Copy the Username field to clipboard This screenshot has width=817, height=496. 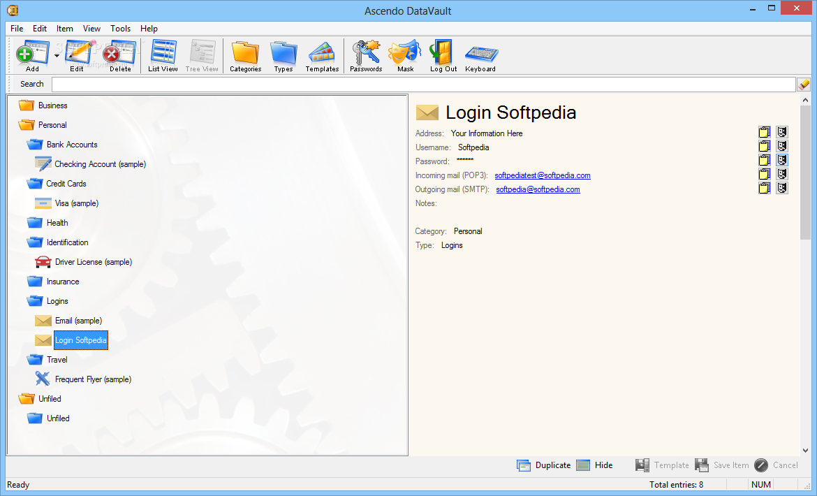click(765, 147)
